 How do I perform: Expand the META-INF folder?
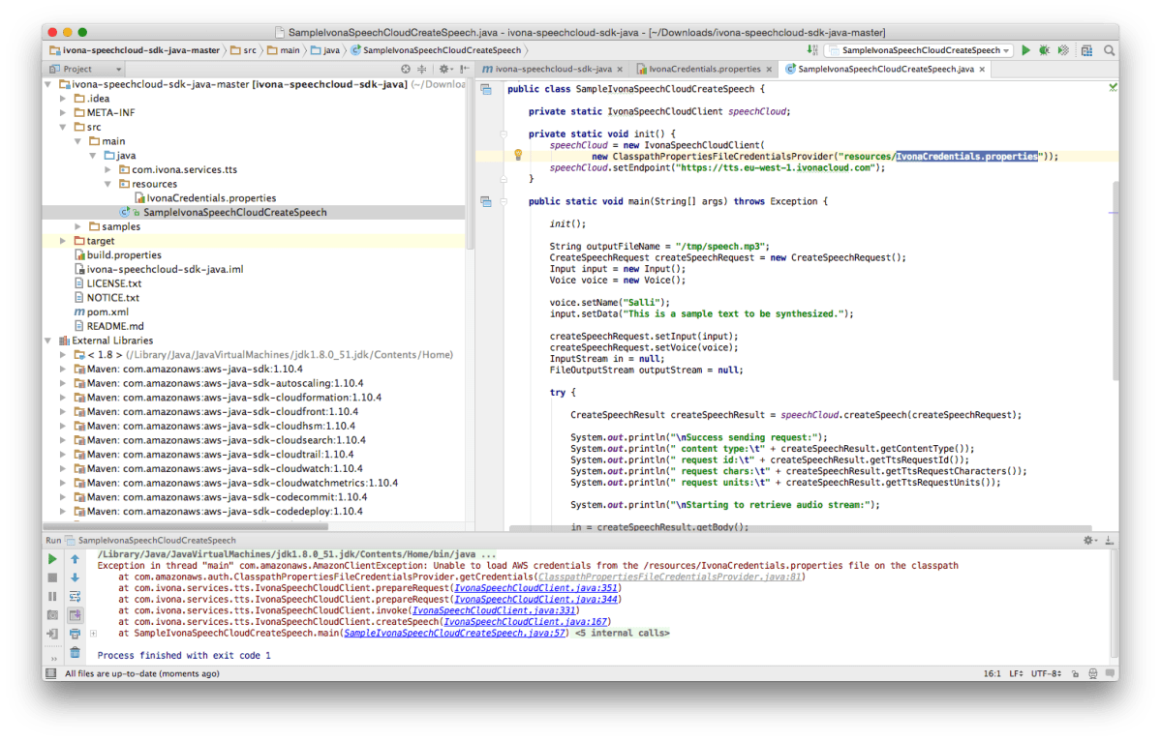tap(63, 112)
